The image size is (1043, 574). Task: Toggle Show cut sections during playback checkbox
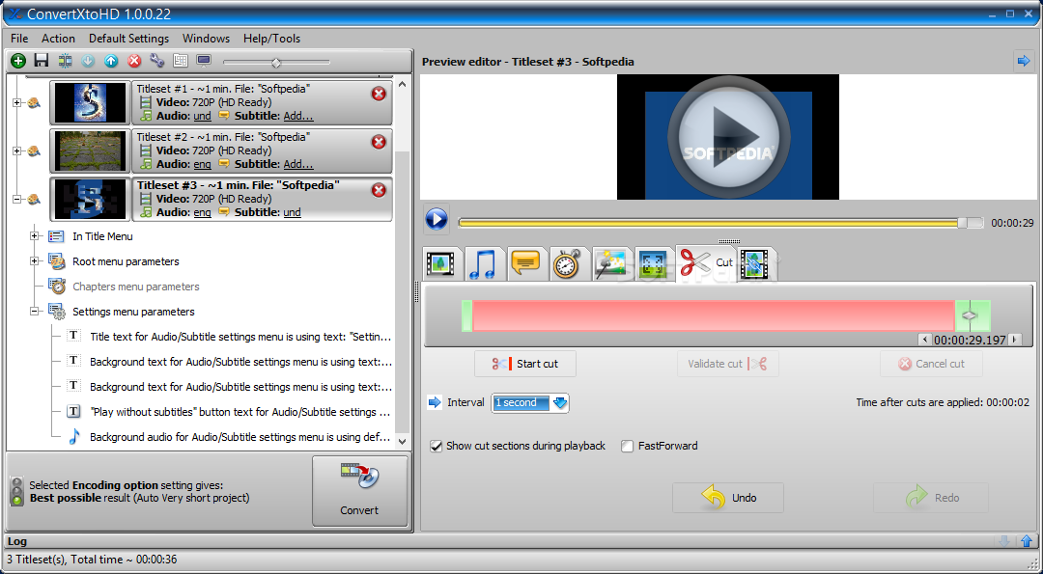437,447
